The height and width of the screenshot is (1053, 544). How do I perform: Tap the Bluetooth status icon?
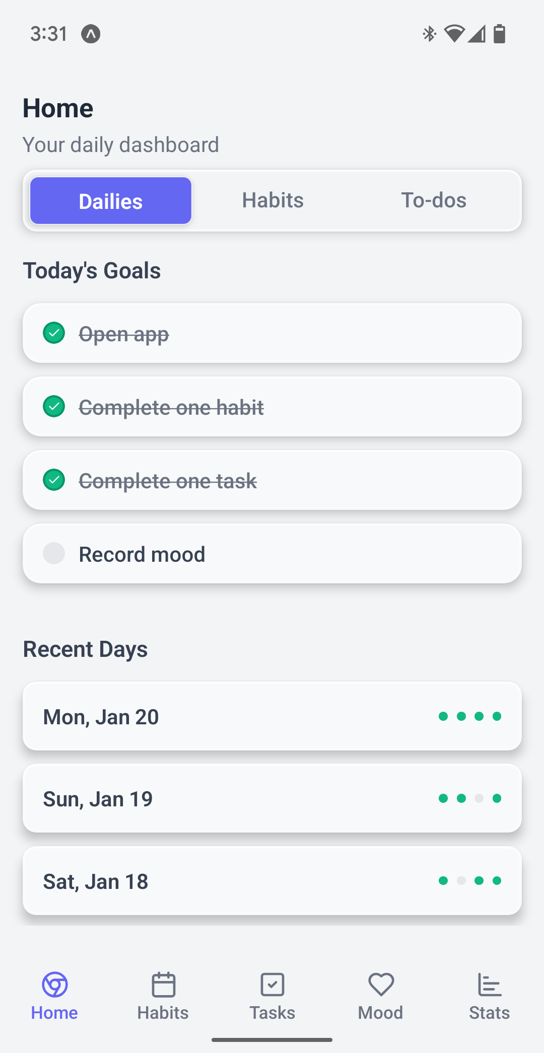[429, 34]
